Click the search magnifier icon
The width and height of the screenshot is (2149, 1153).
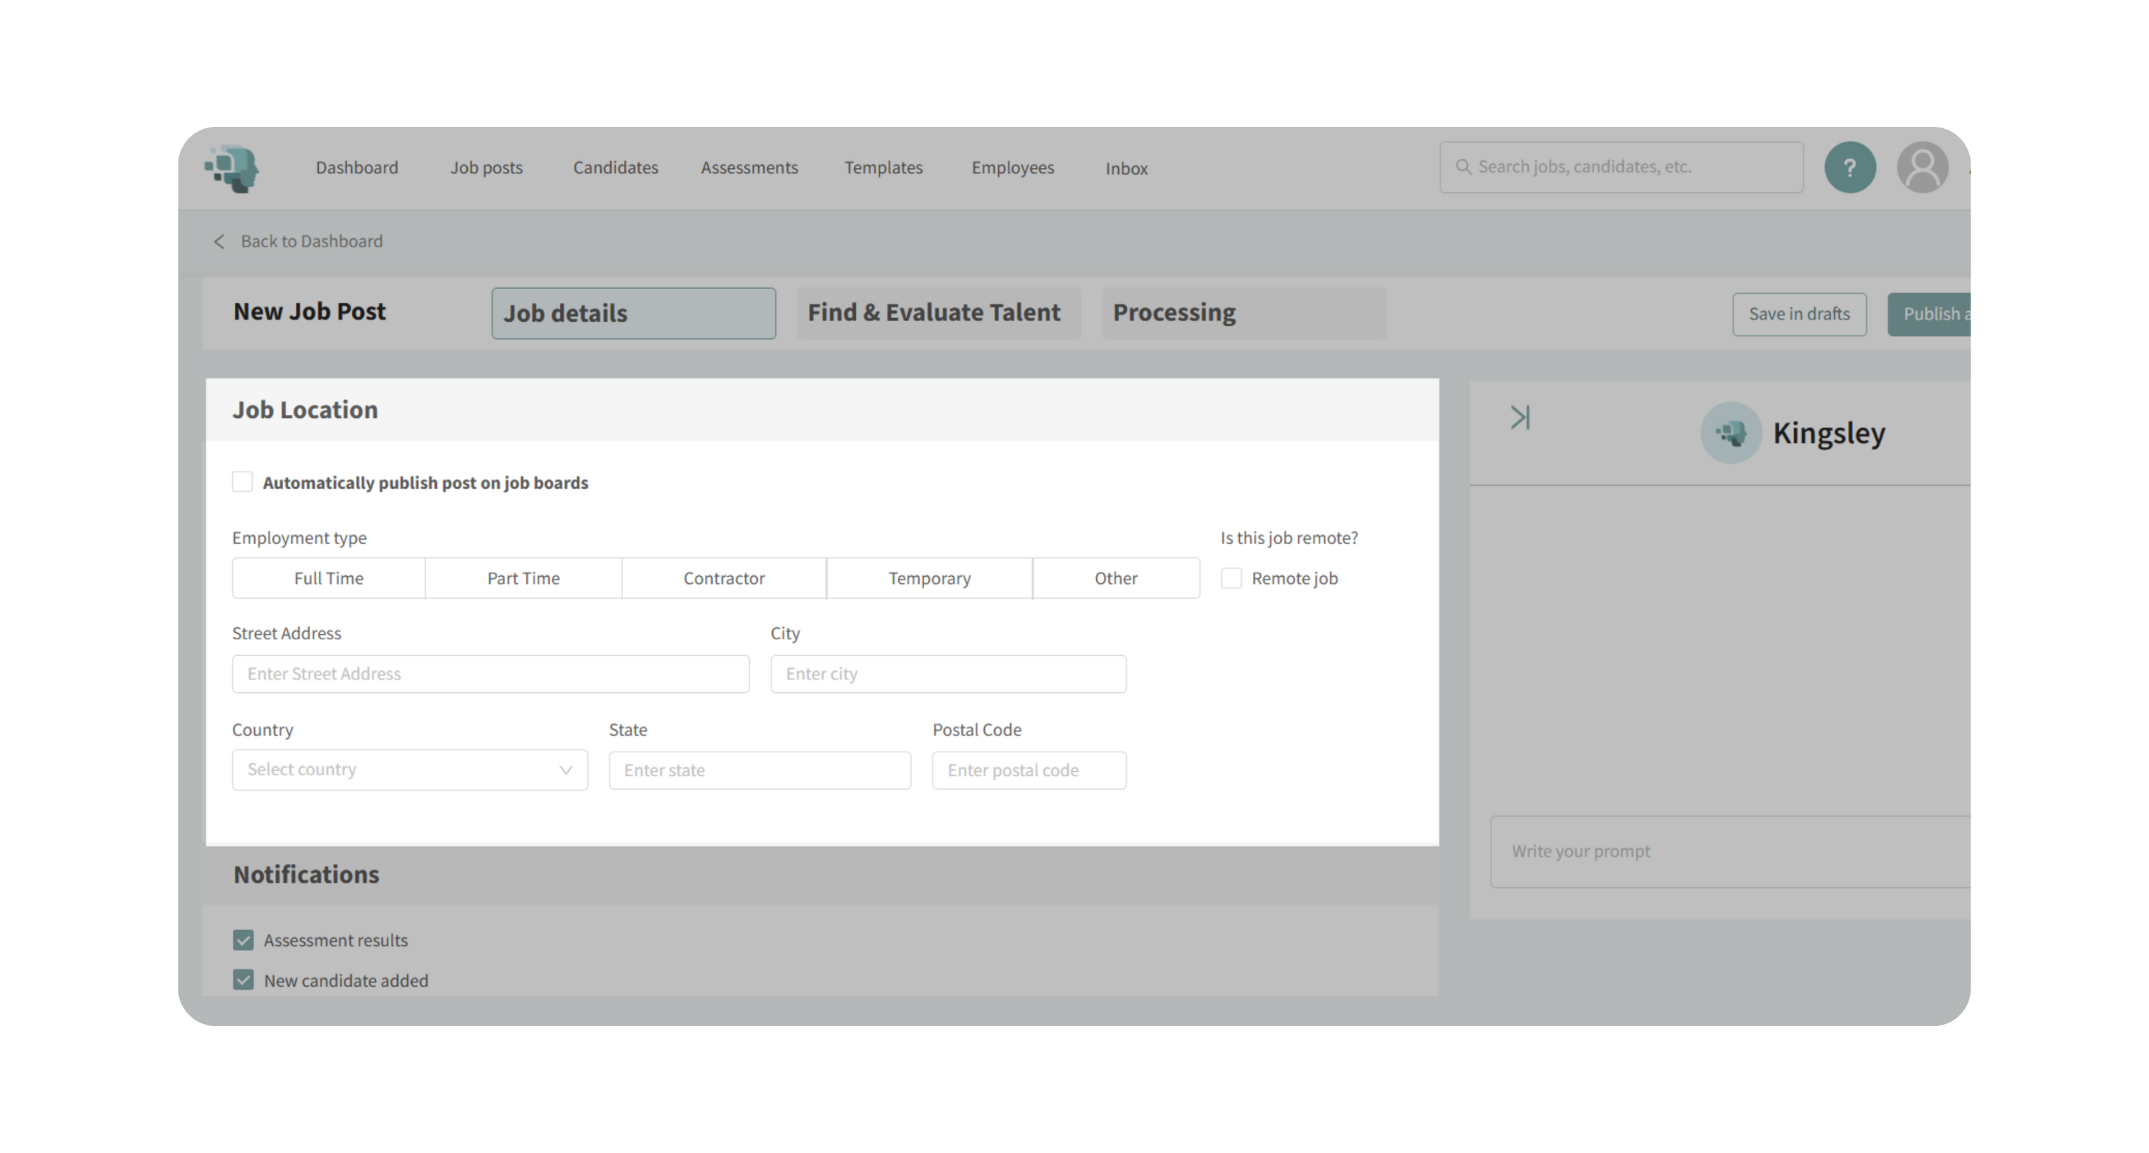pos(1463,167)
